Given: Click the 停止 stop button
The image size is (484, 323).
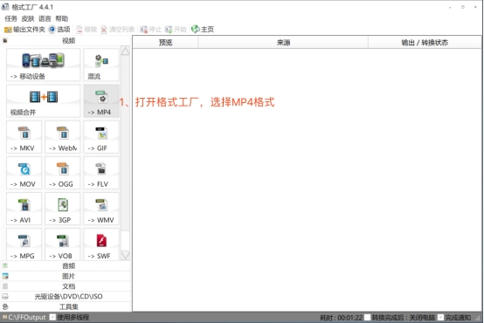Looking at the screenshot, I should (x=150, y=30).
